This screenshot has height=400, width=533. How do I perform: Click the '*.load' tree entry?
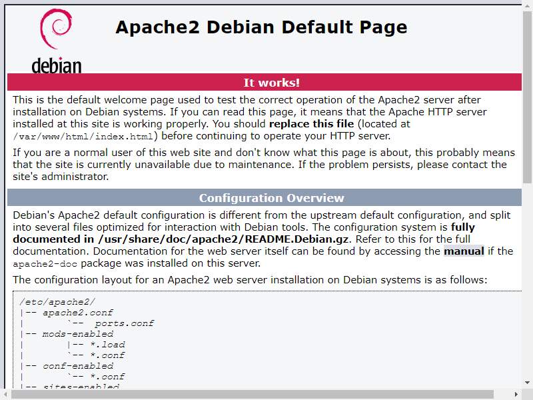click(x=107, y=345)
